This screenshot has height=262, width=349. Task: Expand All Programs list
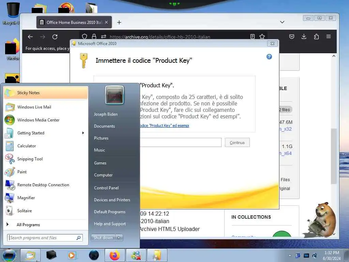coord(46,224)
